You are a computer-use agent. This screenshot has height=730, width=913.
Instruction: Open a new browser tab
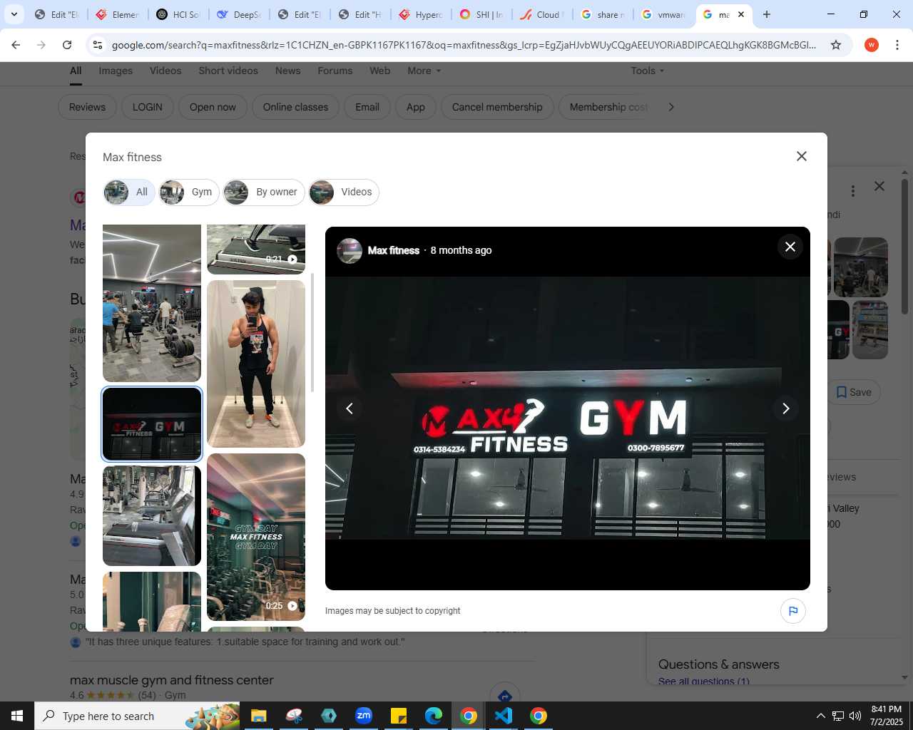pos(767,14)
